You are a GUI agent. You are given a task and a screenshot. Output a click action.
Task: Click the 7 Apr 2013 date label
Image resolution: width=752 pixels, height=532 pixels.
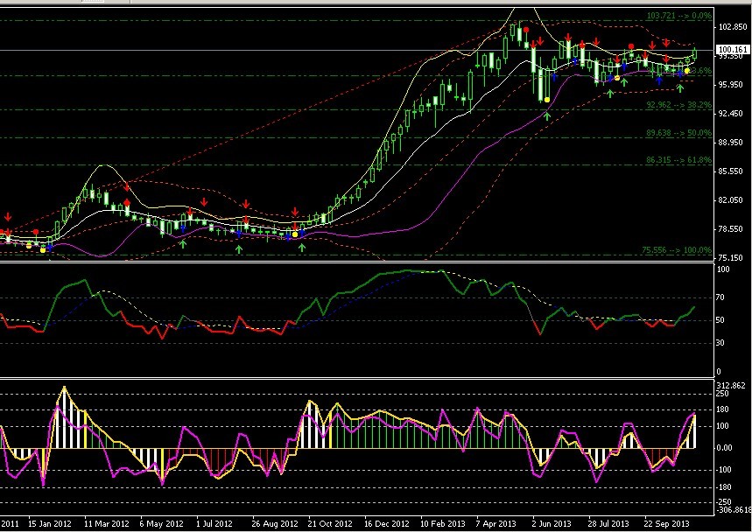point(495,524)
